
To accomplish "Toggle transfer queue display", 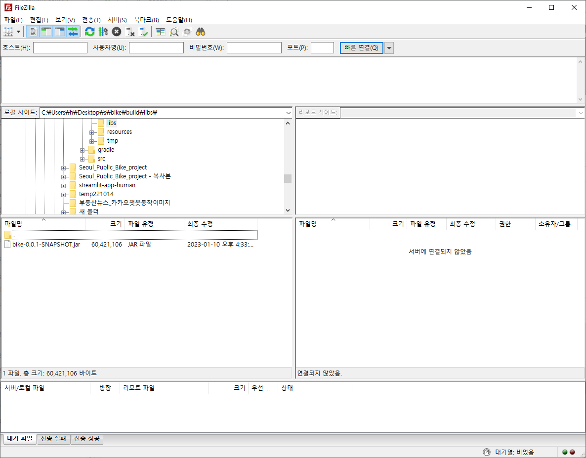I will tap(73, 32).
